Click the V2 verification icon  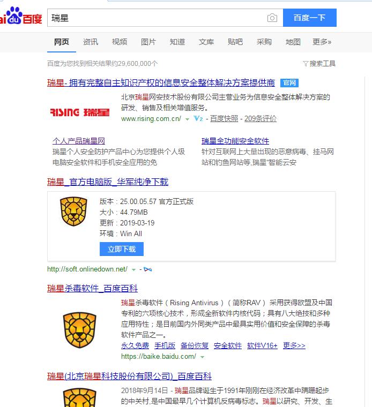pos(198,119)
